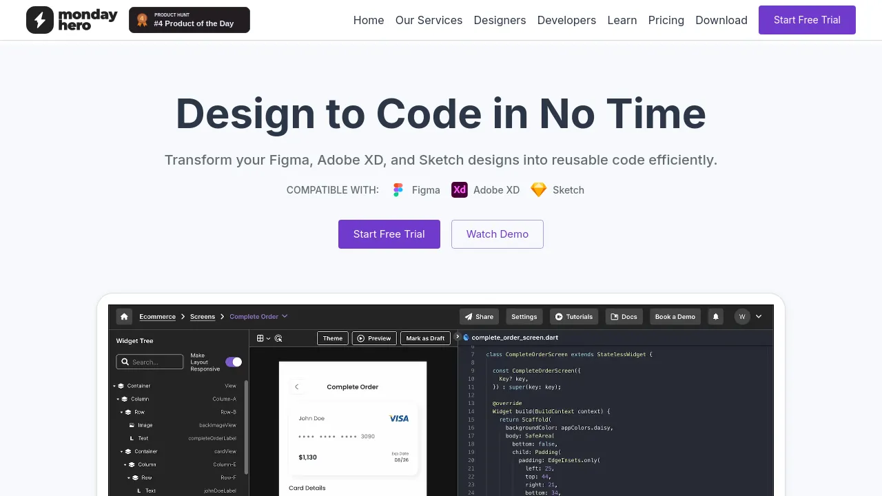This screenshot has width=882, height=496.
Task: Click Book a Demo in the app
Action: 675,317
